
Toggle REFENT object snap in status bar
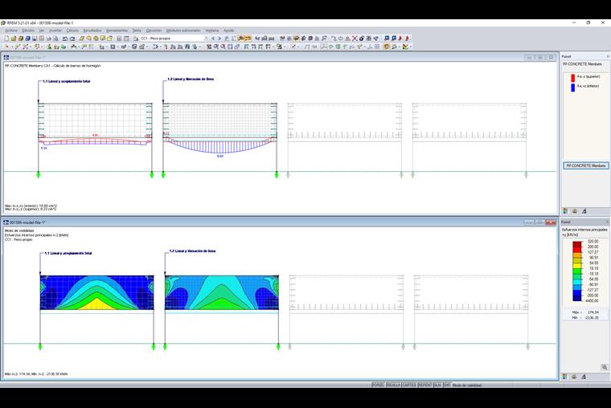pyautogui.click(x=424, y=385)
